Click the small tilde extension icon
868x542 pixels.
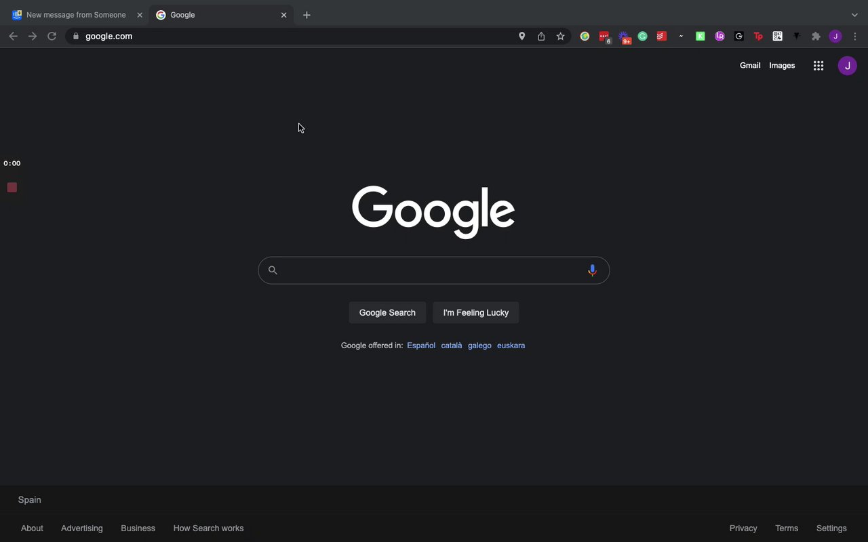[x=681, y=37]
